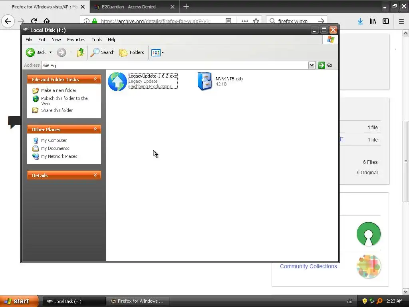Click the magnifier tray icon
The height and width of the screenshot is (307, 409).
(379, 301)
